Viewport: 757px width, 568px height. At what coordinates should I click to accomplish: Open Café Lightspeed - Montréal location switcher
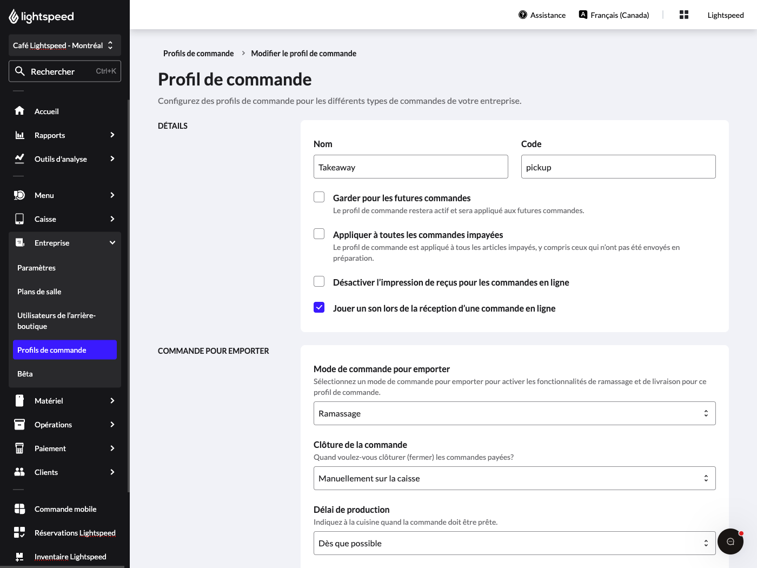pyautogui.click(x=65, y=45)
